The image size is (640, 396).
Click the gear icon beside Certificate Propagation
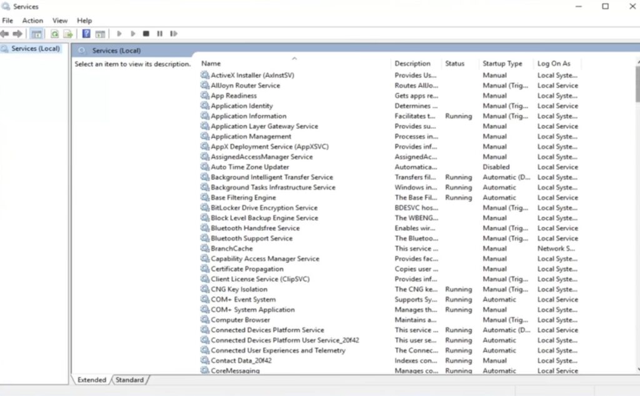click(205, 268)
